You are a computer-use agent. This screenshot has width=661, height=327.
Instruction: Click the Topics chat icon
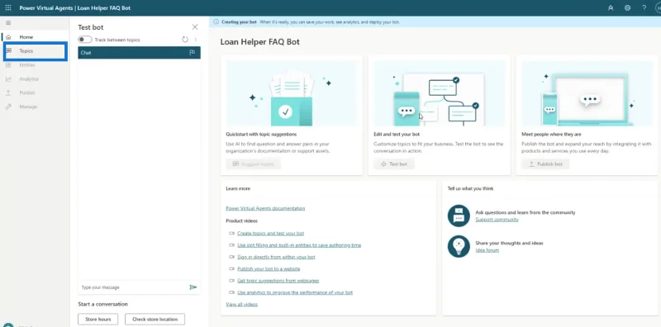click(8, 51)
